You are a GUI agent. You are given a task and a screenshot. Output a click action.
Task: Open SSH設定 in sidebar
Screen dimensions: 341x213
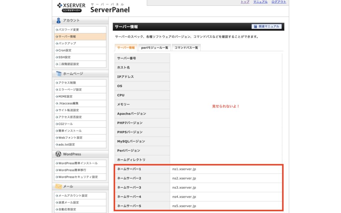click(x=80, y=57)
